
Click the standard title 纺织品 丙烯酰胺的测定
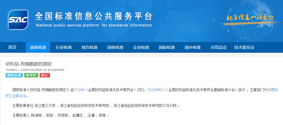pos(29,64)
